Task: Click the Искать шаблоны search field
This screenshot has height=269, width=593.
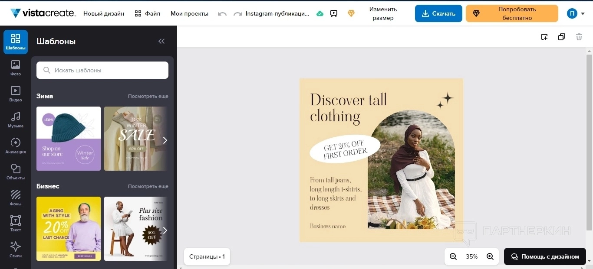Action: pos(102,70)
